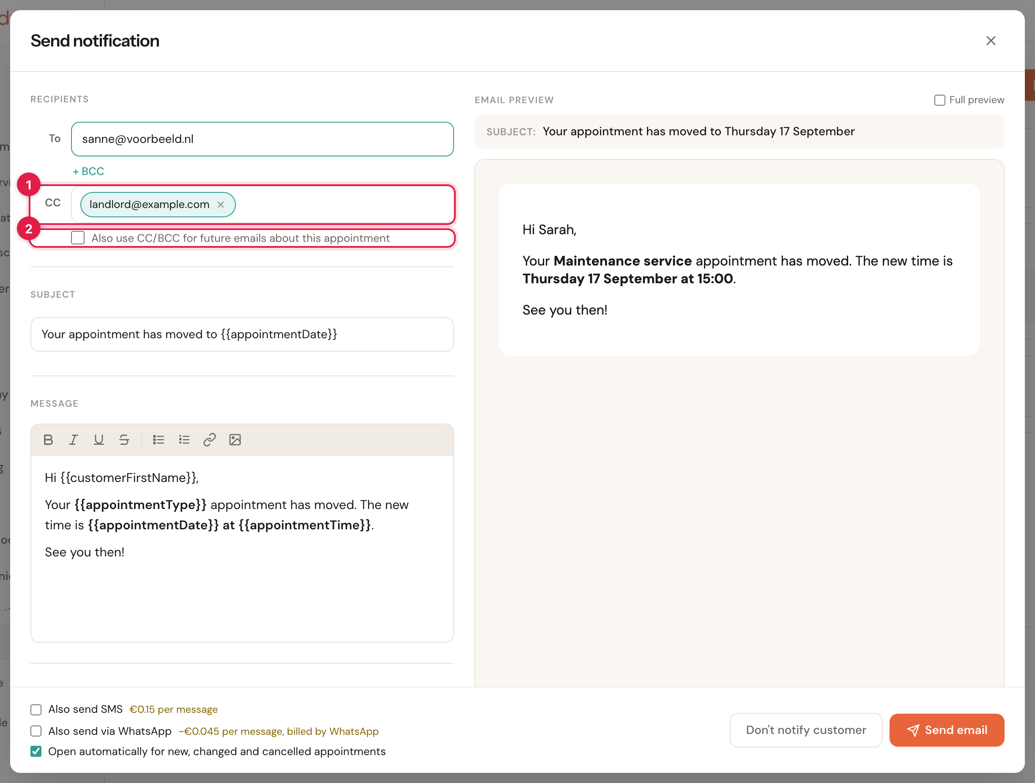
Task: Click the Send email button
Action: point(947,730)
